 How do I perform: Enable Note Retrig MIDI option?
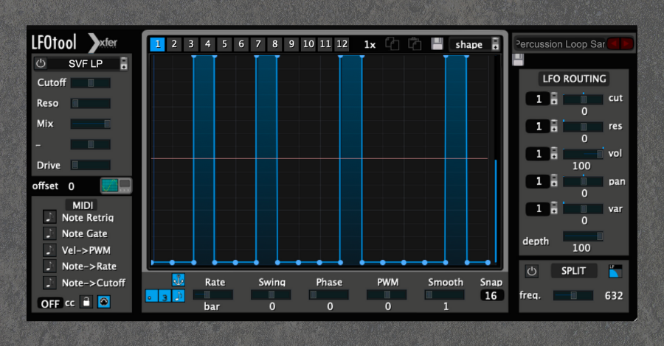point(49,217)
